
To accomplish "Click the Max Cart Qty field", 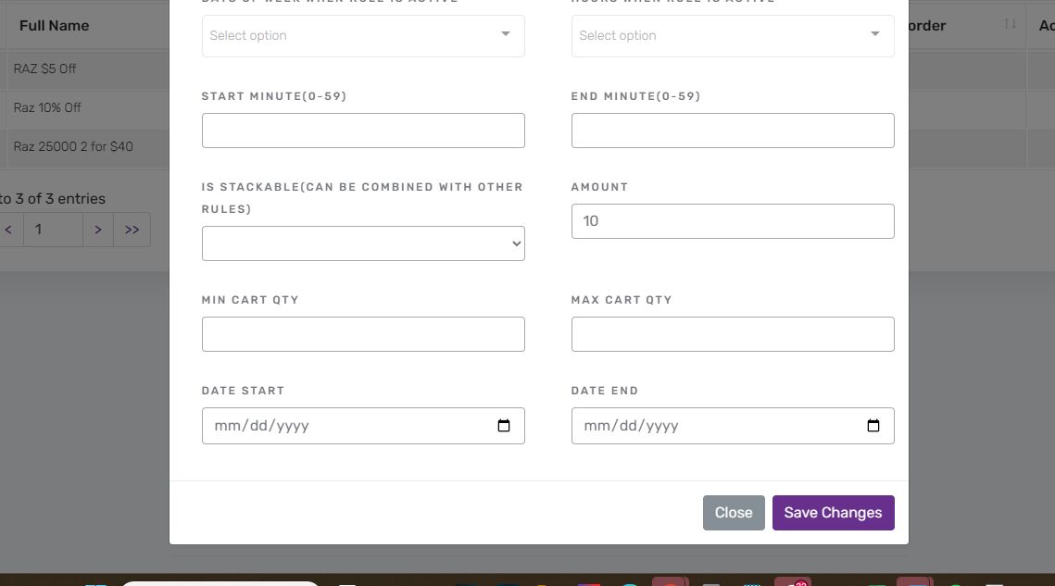I will (732, 334).
